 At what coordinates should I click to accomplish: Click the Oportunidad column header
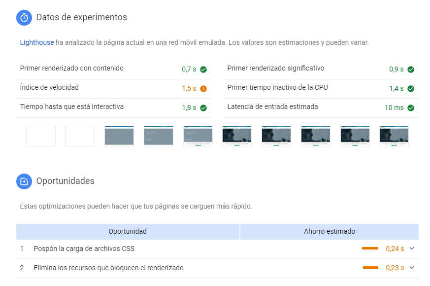[128, 231]
